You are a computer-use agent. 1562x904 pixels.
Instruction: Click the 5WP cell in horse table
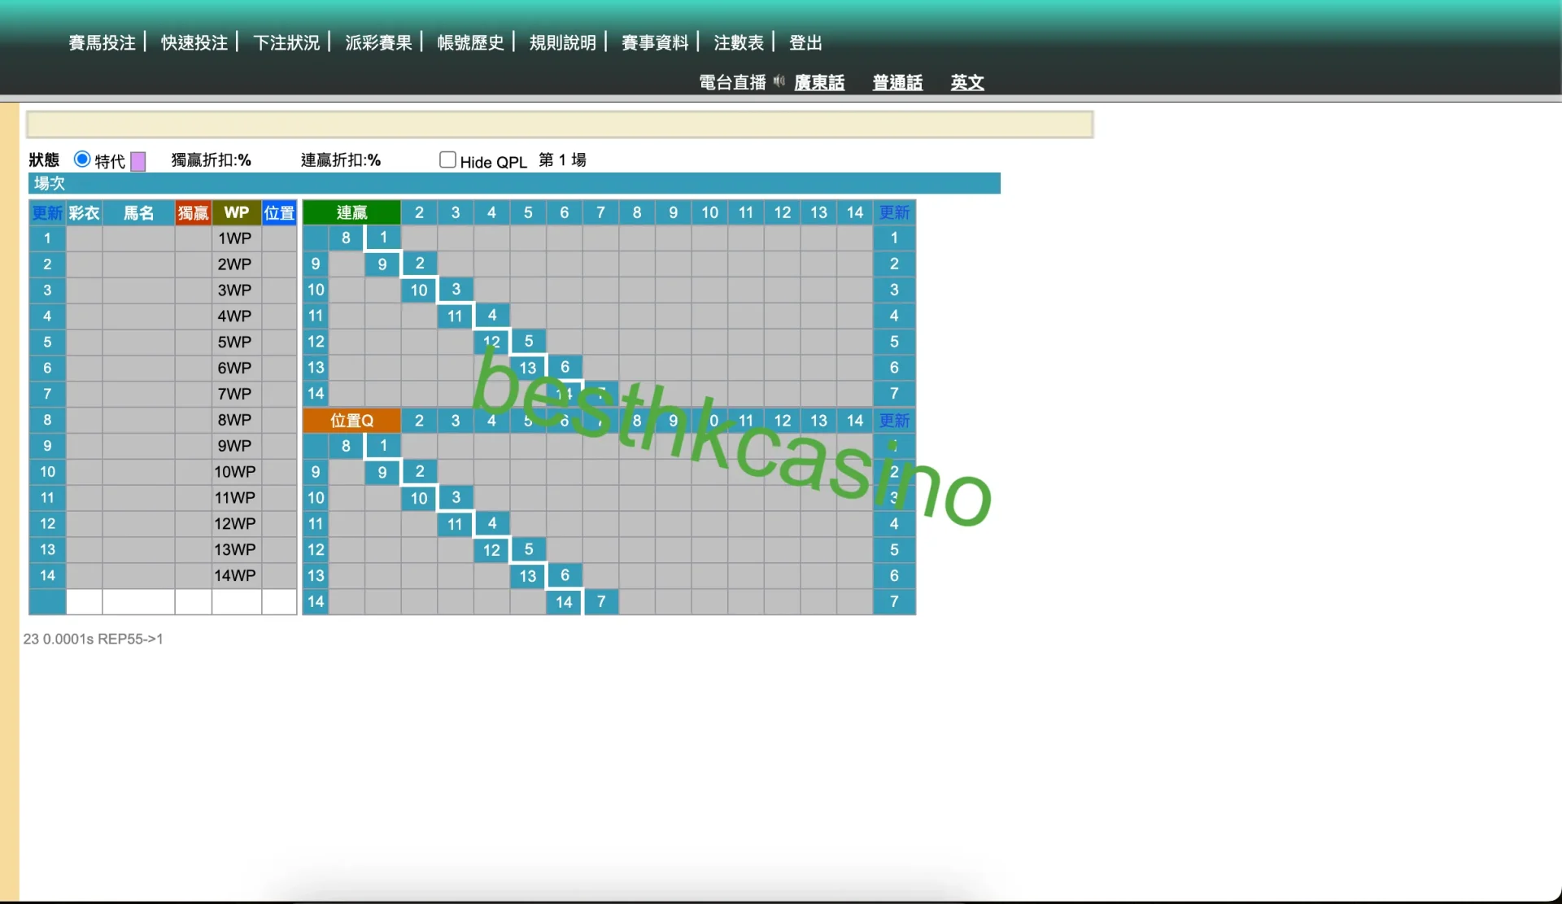coord(235,342)
